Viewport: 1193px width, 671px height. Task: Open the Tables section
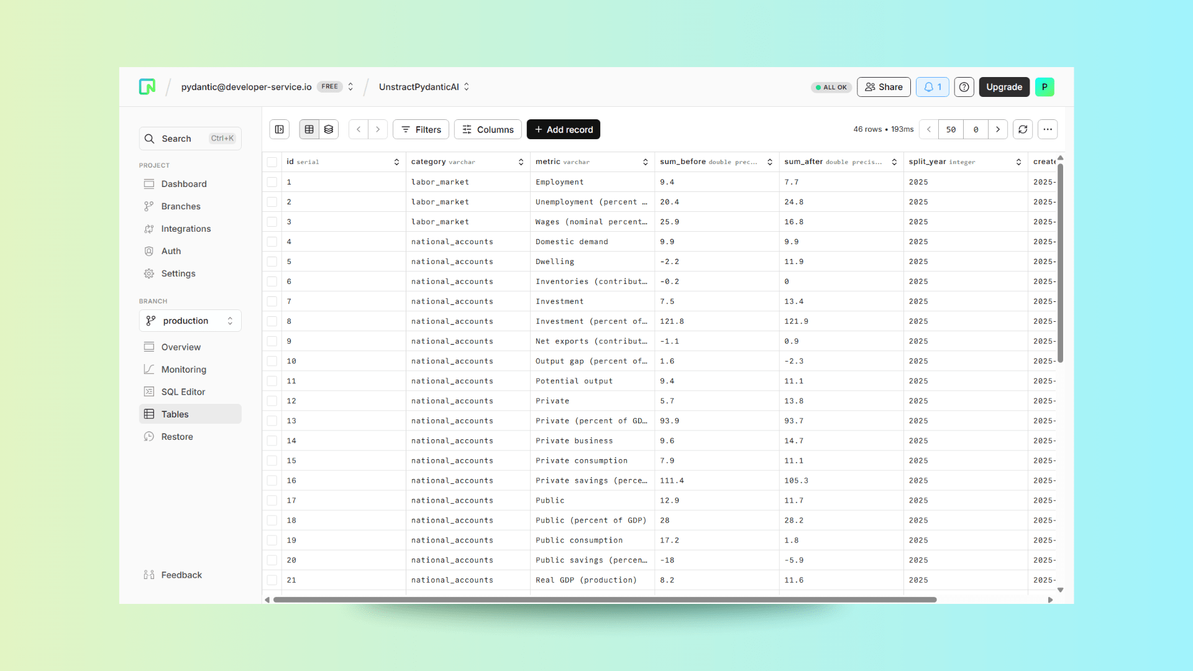175,414
